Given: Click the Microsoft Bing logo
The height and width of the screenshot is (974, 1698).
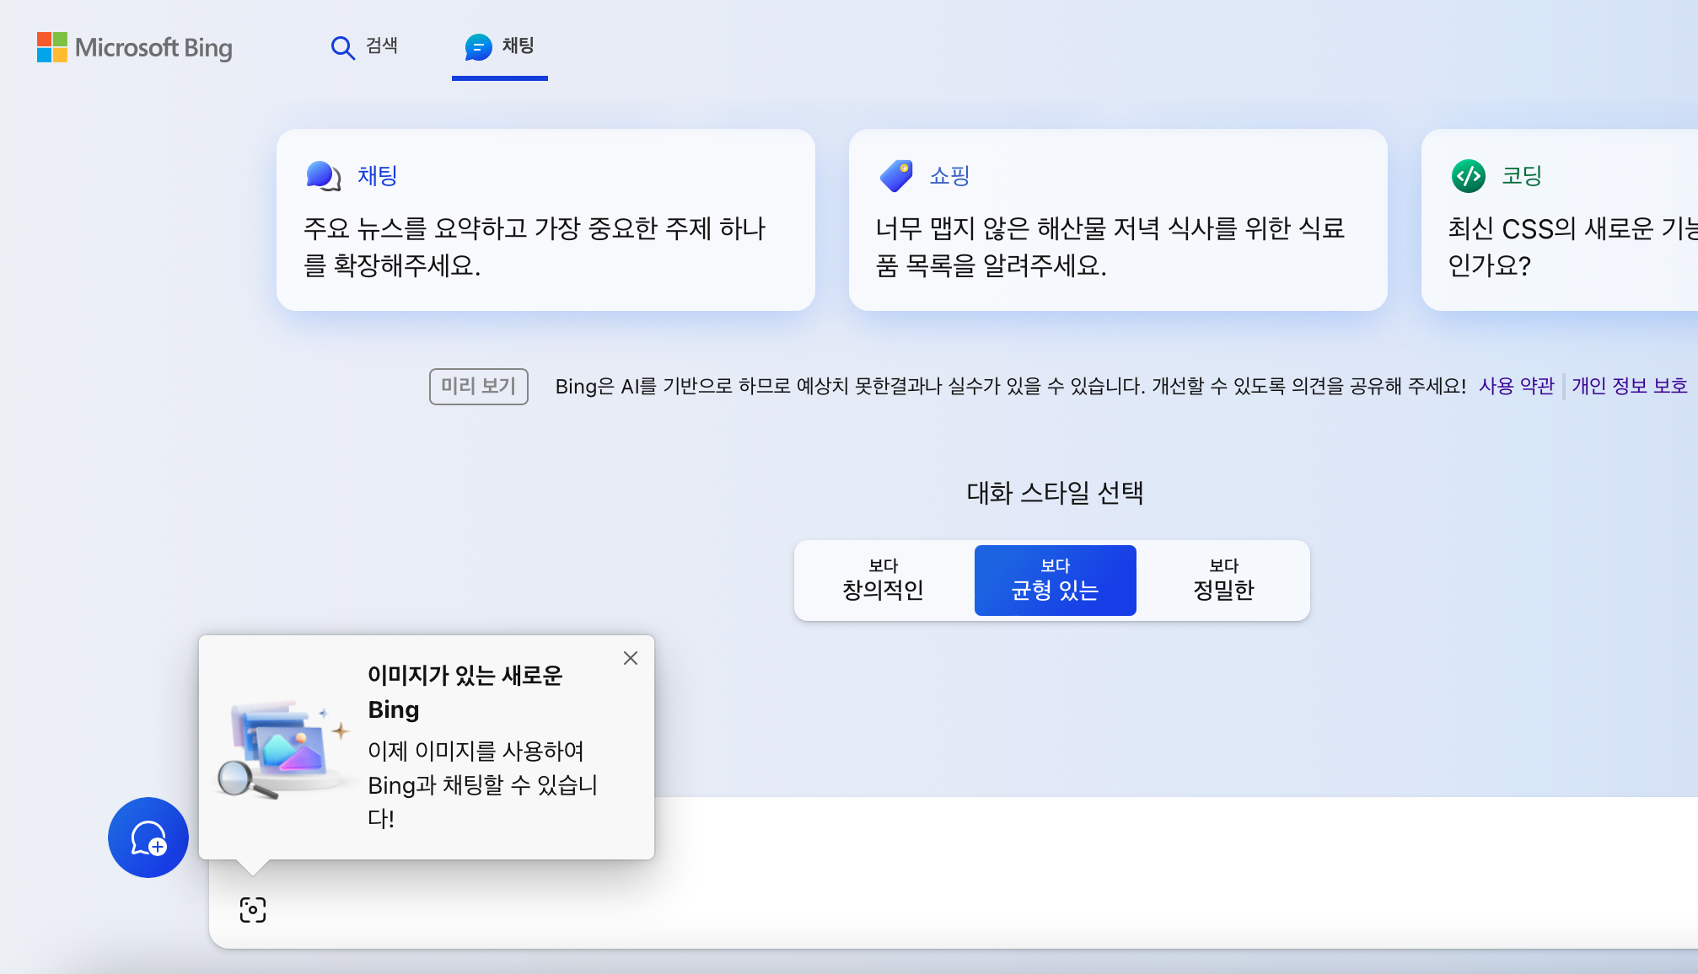Looking at the screenshot, I should pyautogui.click(x=135, y=47).
